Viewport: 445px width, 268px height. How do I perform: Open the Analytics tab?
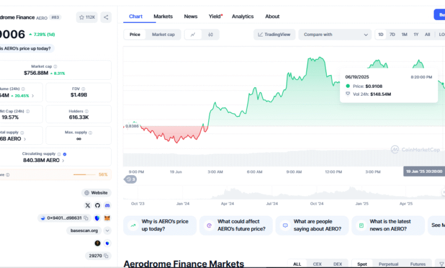242,17
